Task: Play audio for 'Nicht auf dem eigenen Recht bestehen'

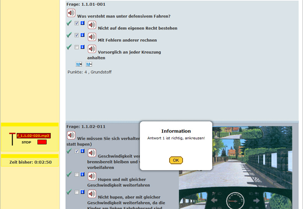Action: (x=92, y=25)
